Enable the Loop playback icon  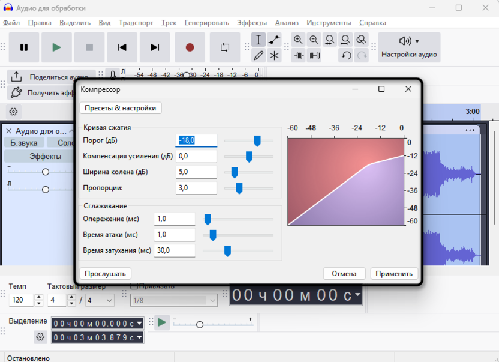point(225,47)
